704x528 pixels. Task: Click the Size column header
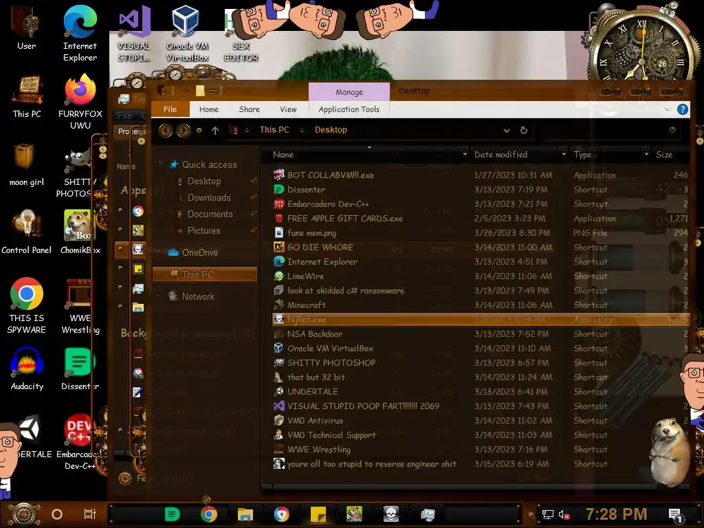point(664,155)
